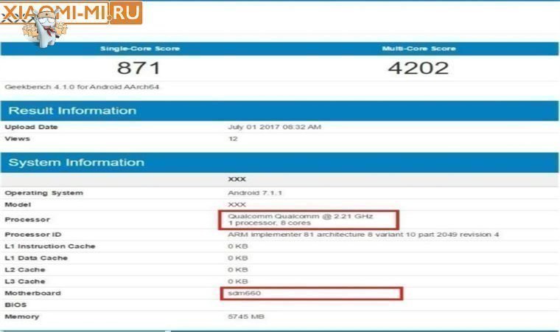
Task: Select the ARM implementer 81 architecture value
Action: click(363, 235)
